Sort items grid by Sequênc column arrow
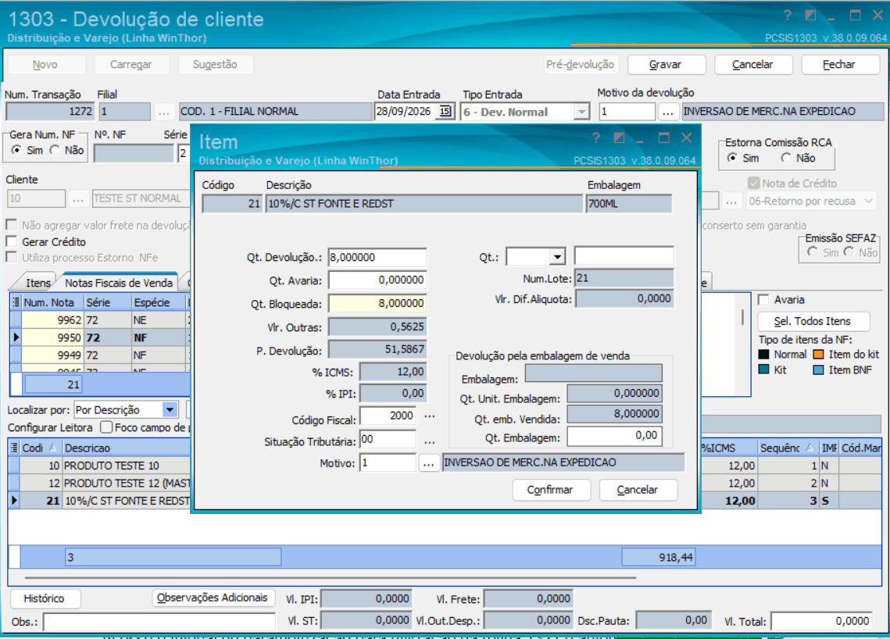This screenshot has width=890, height=639. (x=810, y=447)
